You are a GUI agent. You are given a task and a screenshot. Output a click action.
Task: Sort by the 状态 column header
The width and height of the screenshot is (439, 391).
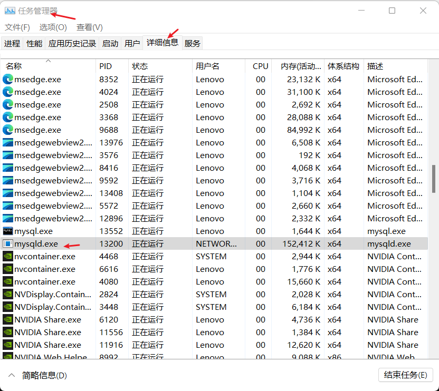[x=160, y=66]
